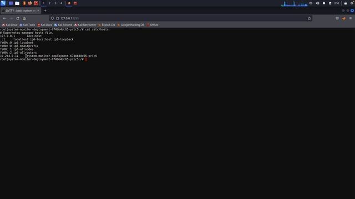355x199 pixels.
Task: Click the CPU usage graph in the panel
Action: (x=295, y=3)
